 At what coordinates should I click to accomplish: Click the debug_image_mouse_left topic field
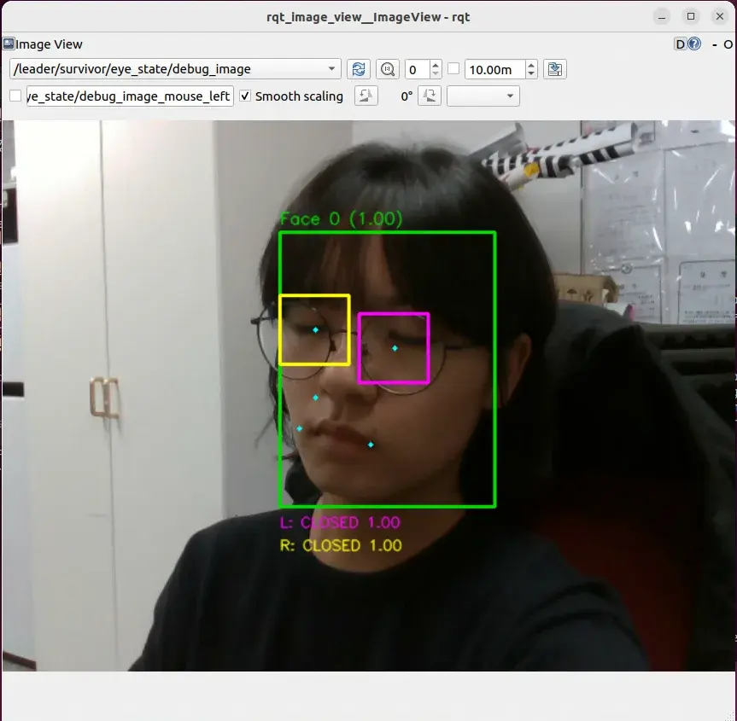tap(130, 96)
